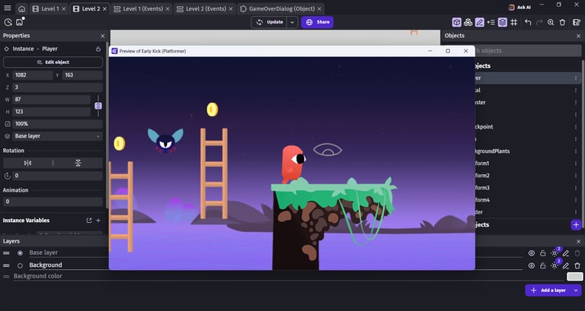Toggle the layers panel icon
The image size is (585, 311).
click(503, 22)
